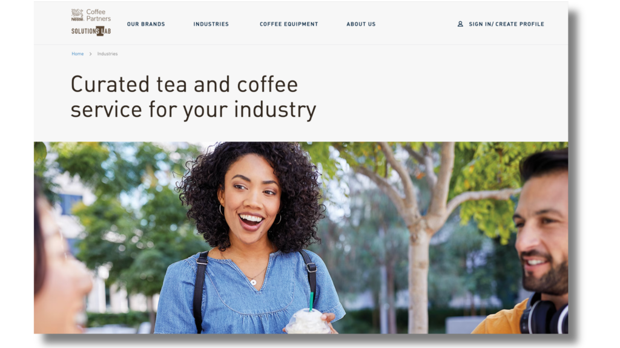The width and height of the screenshot is (620, 348).
Task: Click the tree trunk in the hero photo
Action: click(x=419, y=277)
